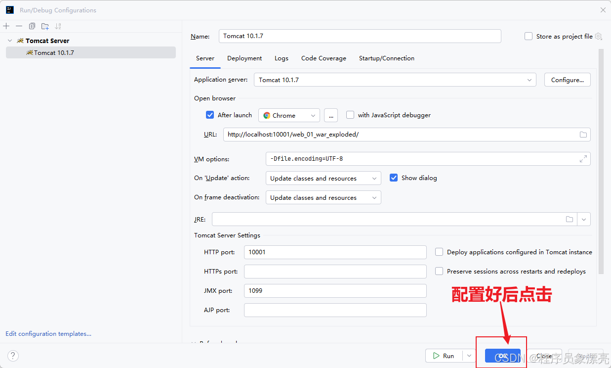The width and height of the screenshot is (611, 368).
Task: Click the HTTPs port field
Action: (x=335, y=271)
